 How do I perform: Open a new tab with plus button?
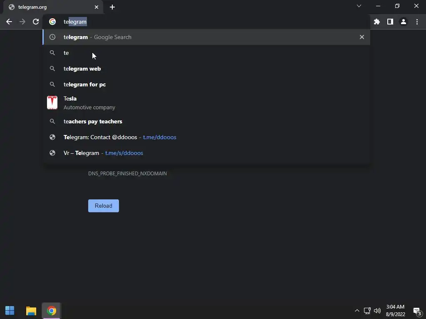point(112,7)
